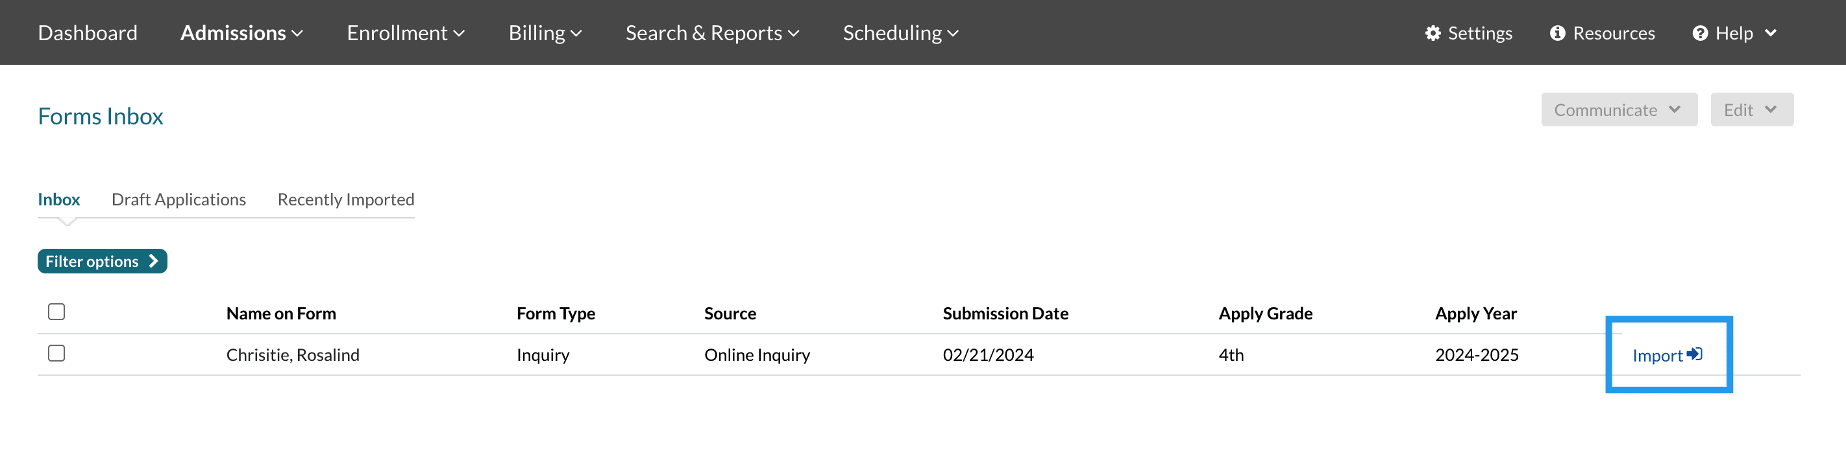Click the Import link for the inquiry

coord(1657,356)
